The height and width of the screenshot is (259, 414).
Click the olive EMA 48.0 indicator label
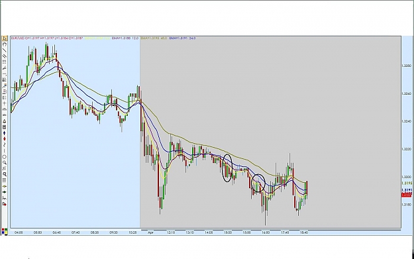[x=154, y=38]
